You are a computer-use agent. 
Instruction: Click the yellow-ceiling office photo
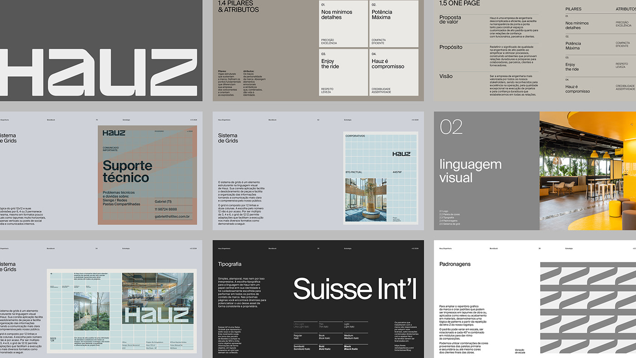[588, 171]
